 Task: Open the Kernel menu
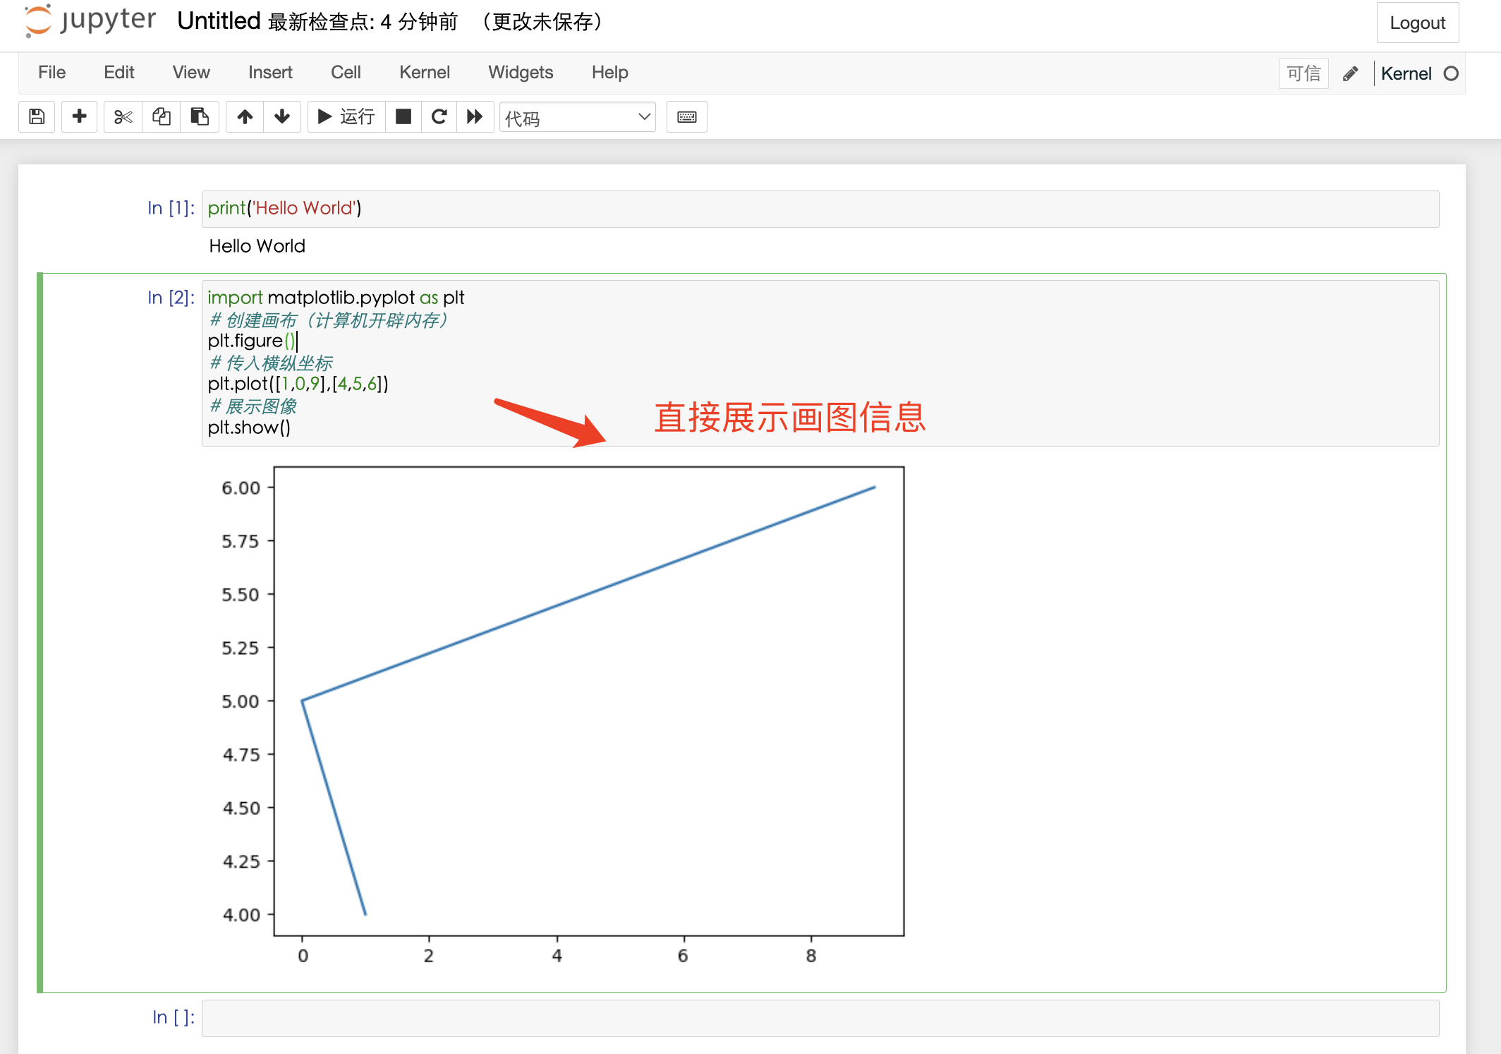point(424,72)
